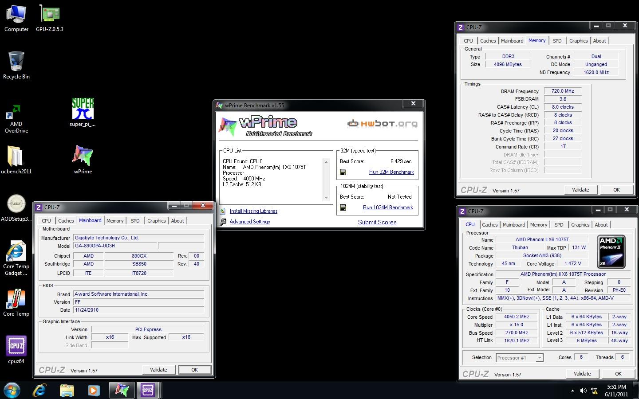Viewport: 639px width, 399px height.
Task: Run 32M Benchmark in wPrime
Action: (391, 172)
